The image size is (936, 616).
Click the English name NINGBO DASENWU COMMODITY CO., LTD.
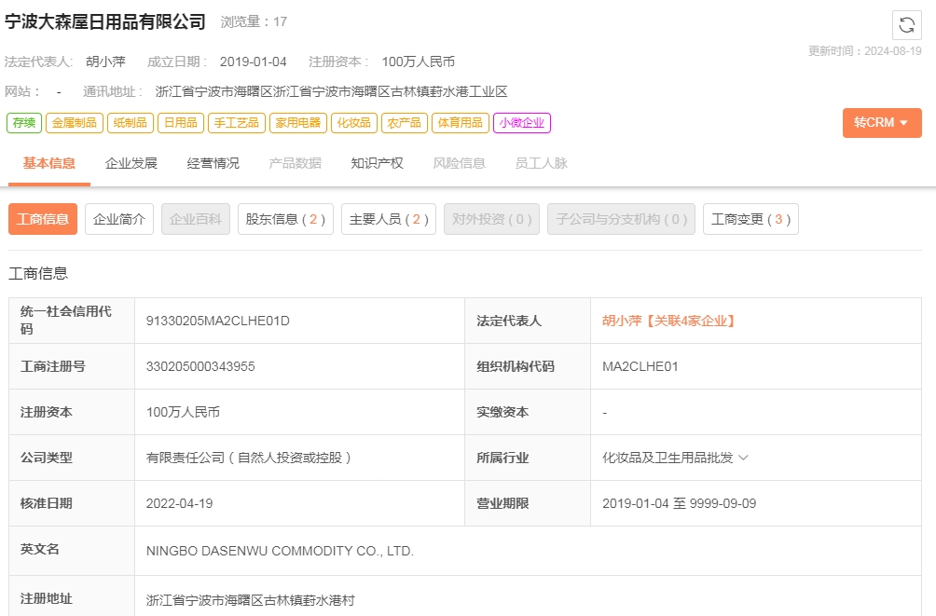pyautogui.click(x=280, y=551)
